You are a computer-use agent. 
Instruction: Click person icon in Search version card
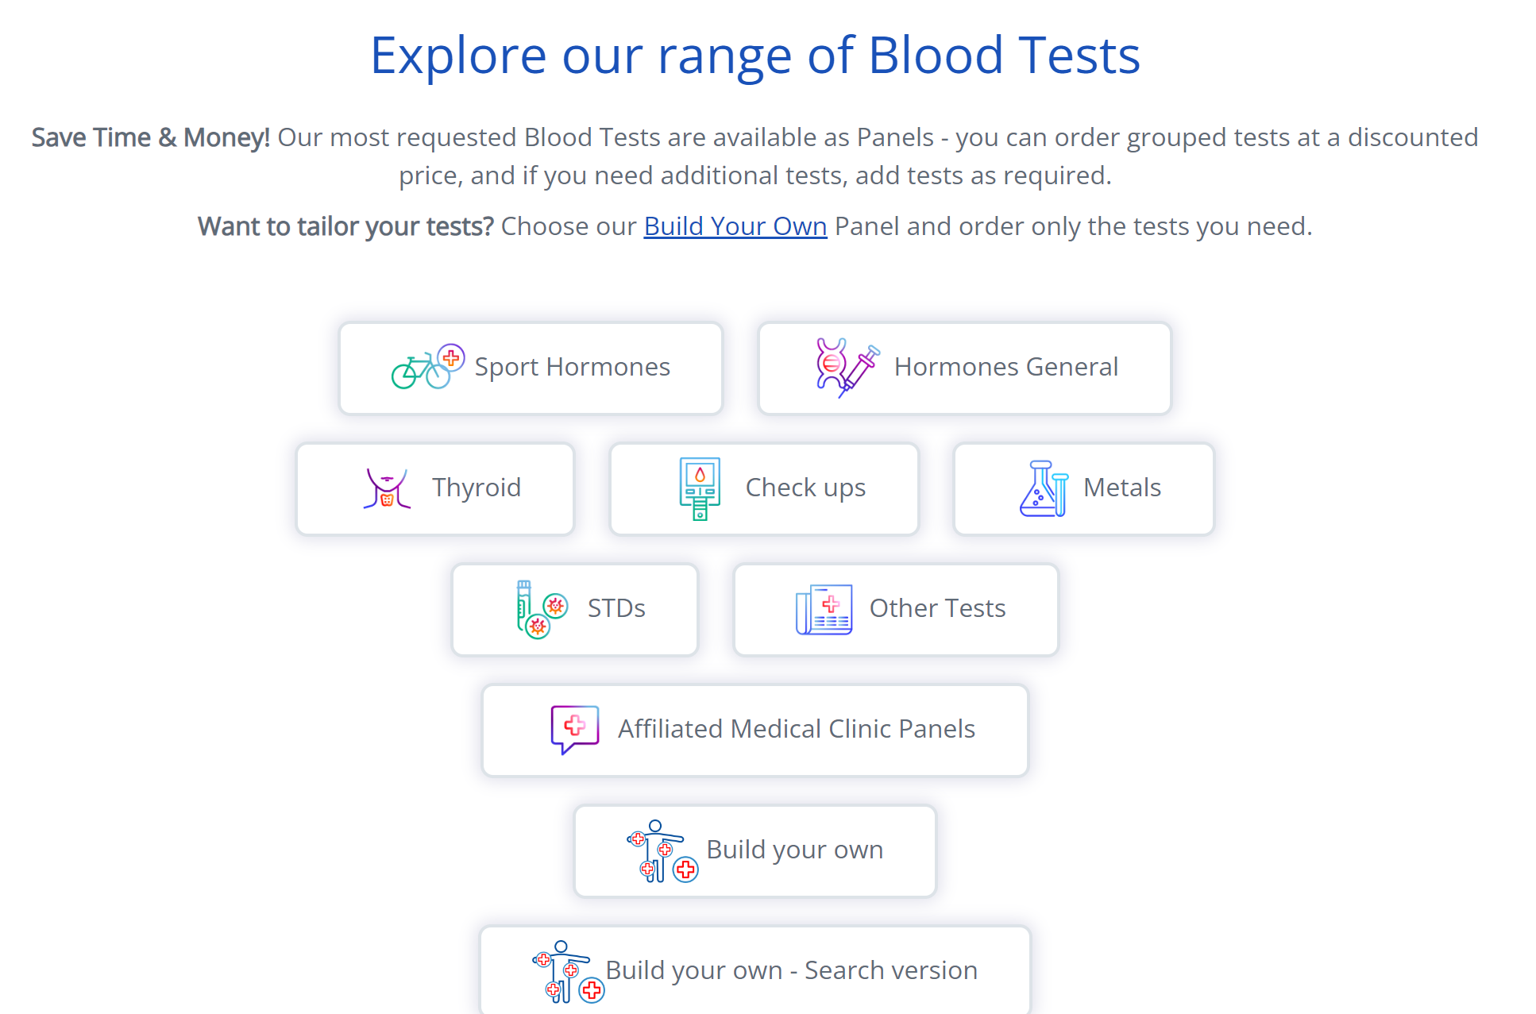coord(568,971)
